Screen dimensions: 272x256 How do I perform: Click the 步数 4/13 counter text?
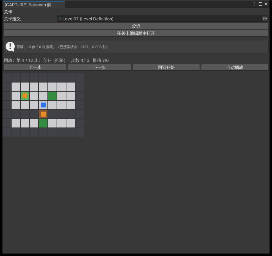(x=80, y=60)
